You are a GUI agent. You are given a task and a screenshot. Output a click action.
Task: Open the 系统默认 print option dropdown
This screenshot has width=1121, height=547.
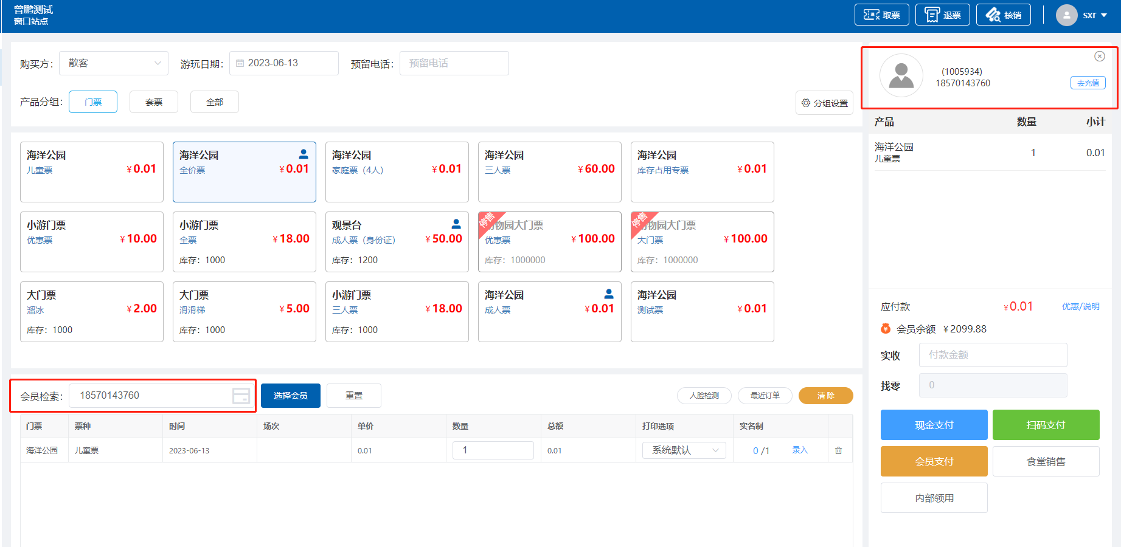tap(684, 450)
